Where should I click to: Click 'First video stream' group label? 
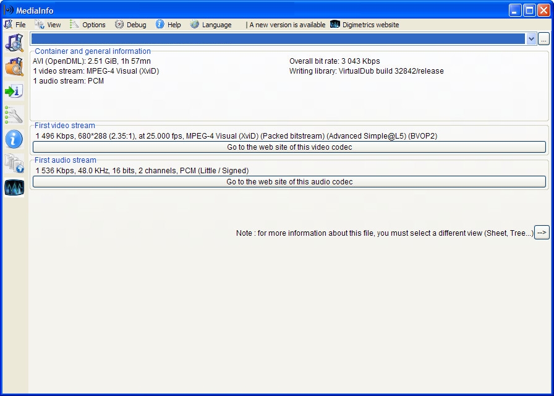(x=65, y=126)
